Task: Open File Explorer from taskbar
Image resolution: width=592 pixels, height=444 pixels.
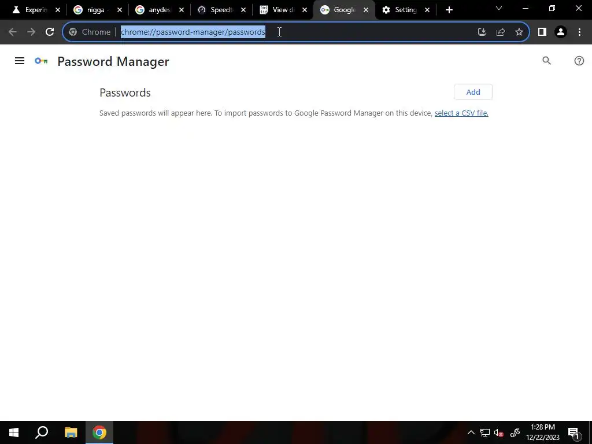Action: pos(71,432)
